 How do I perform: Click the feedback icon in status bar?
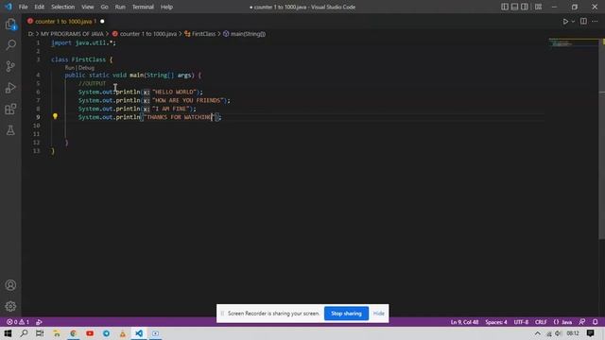pyautogui.click(x=582, y=322)
